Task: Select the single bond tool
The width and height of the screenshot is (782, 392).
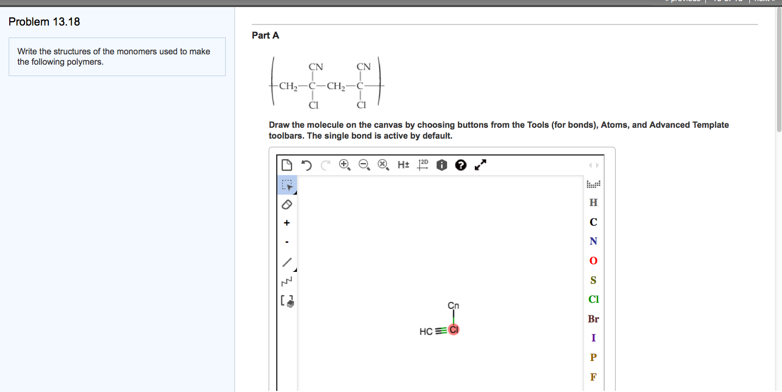Action: click(x=287, y=263)
